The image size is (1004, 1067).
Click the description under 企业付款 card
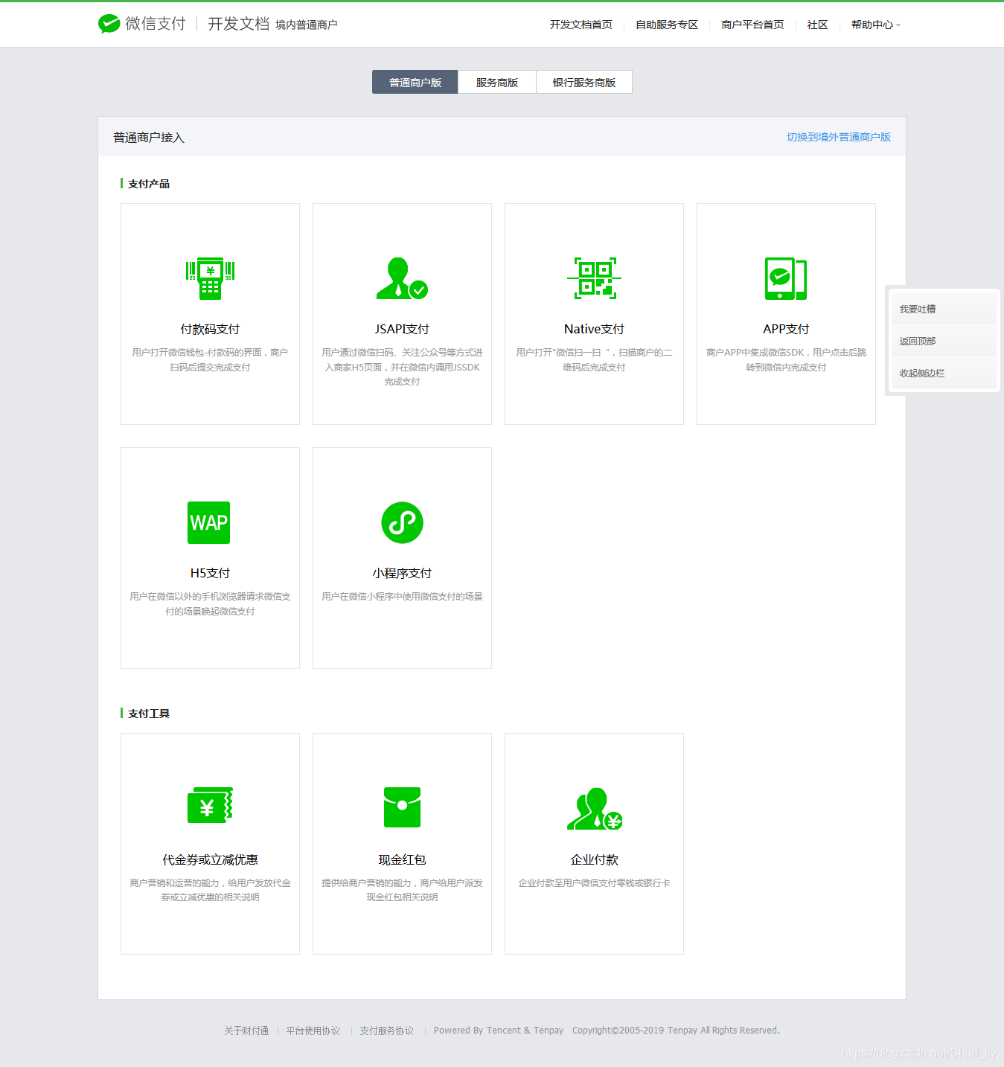tap(594, 883)
